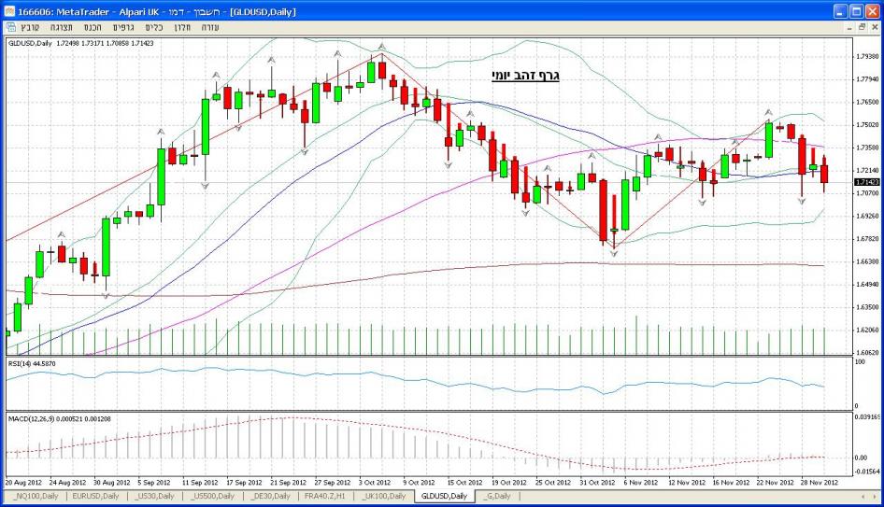This screenshot has height=507, width=884.
Task: Switch to the _NQ100,Daily chart tab
Action: pos(36,496)
